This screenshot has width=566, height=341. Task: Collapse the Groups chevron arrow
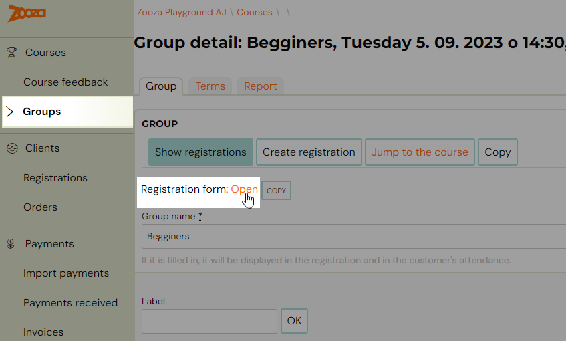click(x=10, y=112)
